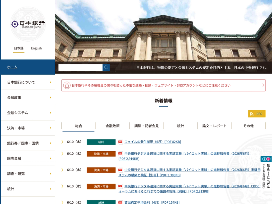
Task: Click PDF icon for 貸出約定平均金利
Action: coord(120,202)
